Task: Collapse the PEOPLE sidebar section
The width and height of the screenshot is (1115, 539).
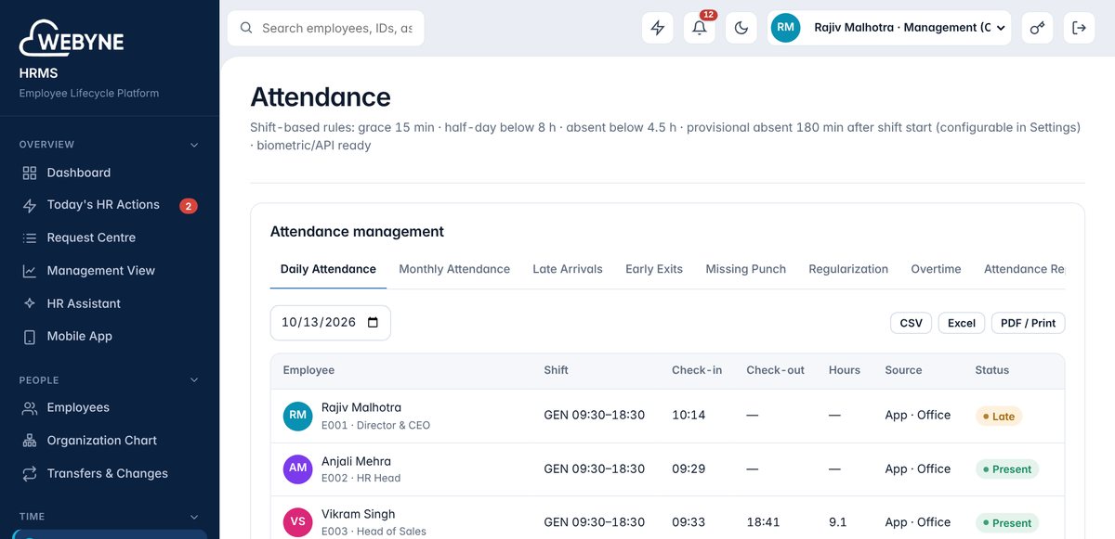Action: coord(194,380)
